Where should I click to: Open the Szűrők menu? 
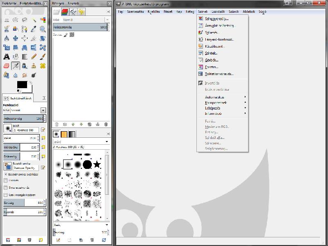point(234,11)
